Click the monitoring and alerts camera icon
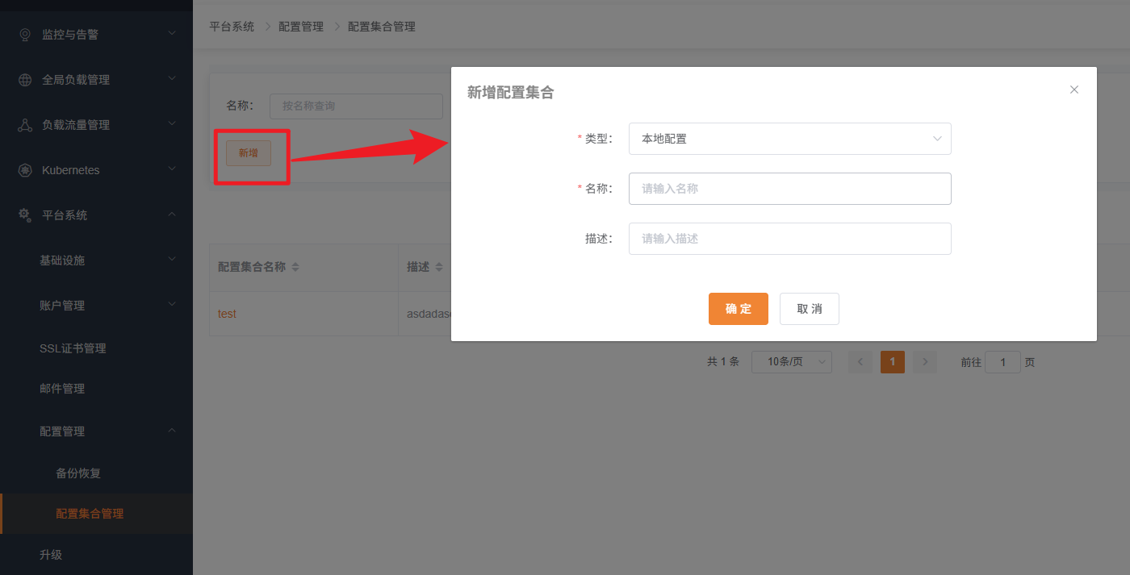Image resolution: width=1130 pixels, height=575 pixels. click(25, 35)
